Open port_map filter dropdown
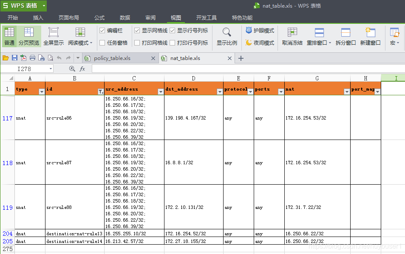The width and height of the screenshot is (405, 254). tap(377, 91)
